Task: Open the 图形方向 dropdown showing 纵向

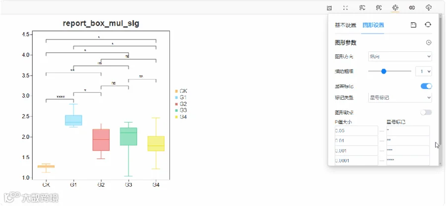Action: click(x=400, y=56)
